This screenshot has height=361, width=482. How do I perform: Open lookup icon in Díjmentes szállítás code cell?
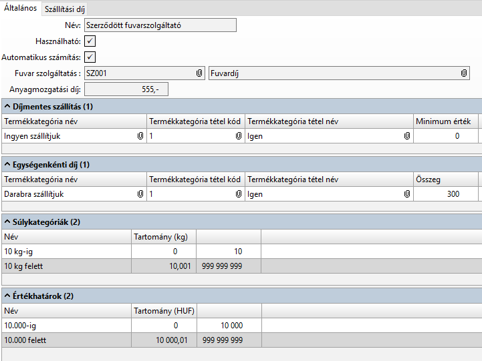pos(239,136)
